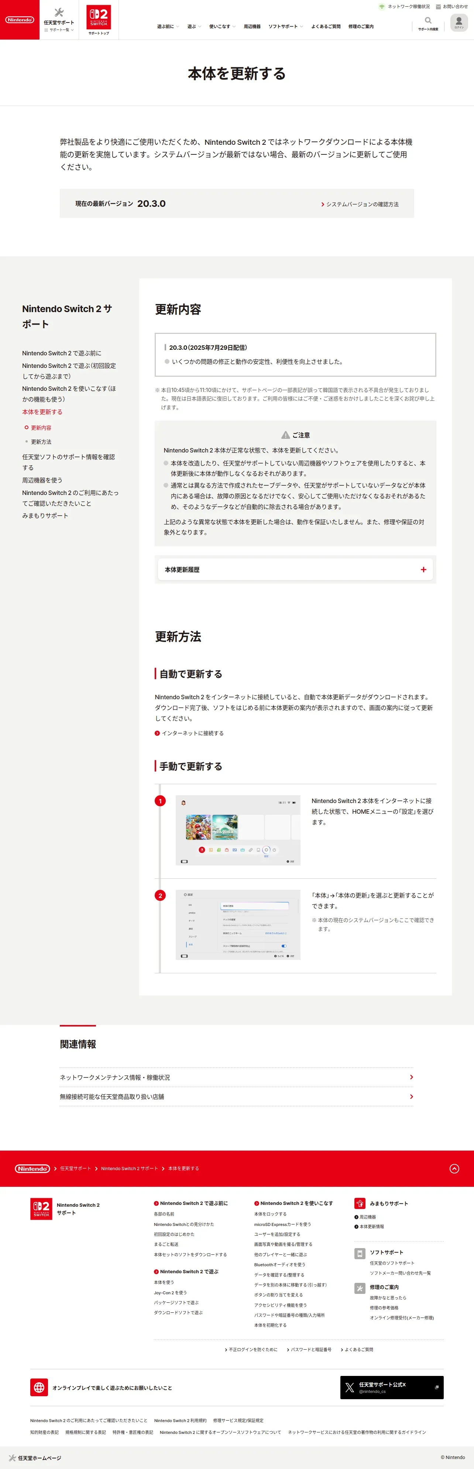This screenshot has width=474, height=1469.
Task: Open the ソフトサポート dropdown menu
Action: (285, 26)
